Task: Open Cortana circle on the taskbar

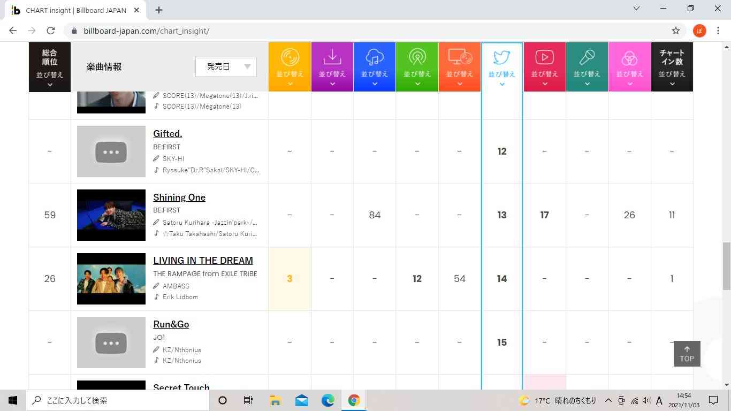Action: (x=223, y=400)
